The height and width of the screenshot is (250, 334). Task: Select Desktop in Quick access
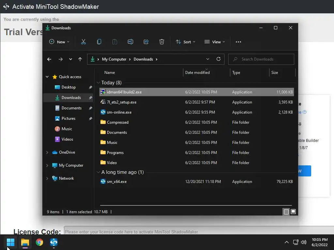(x=68, y=87)
